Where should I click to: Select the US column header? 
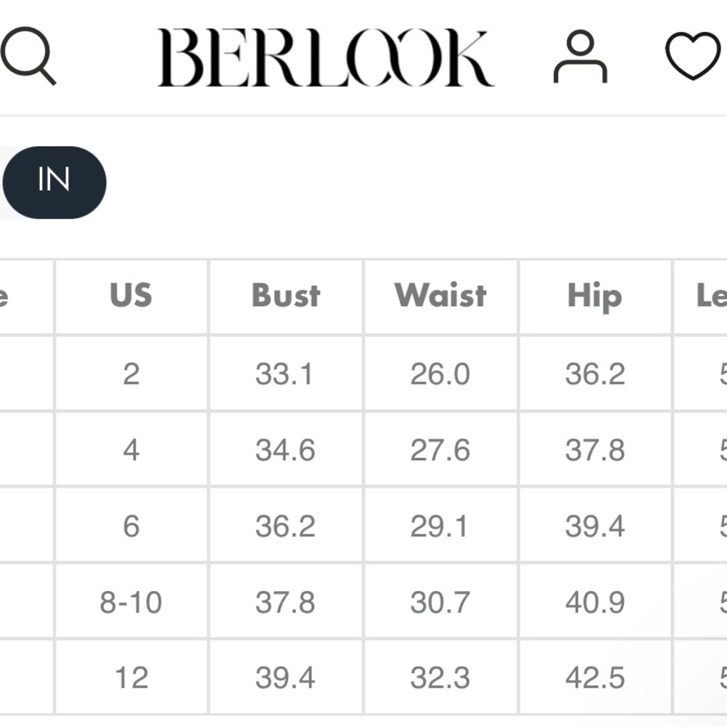[131, 295]
